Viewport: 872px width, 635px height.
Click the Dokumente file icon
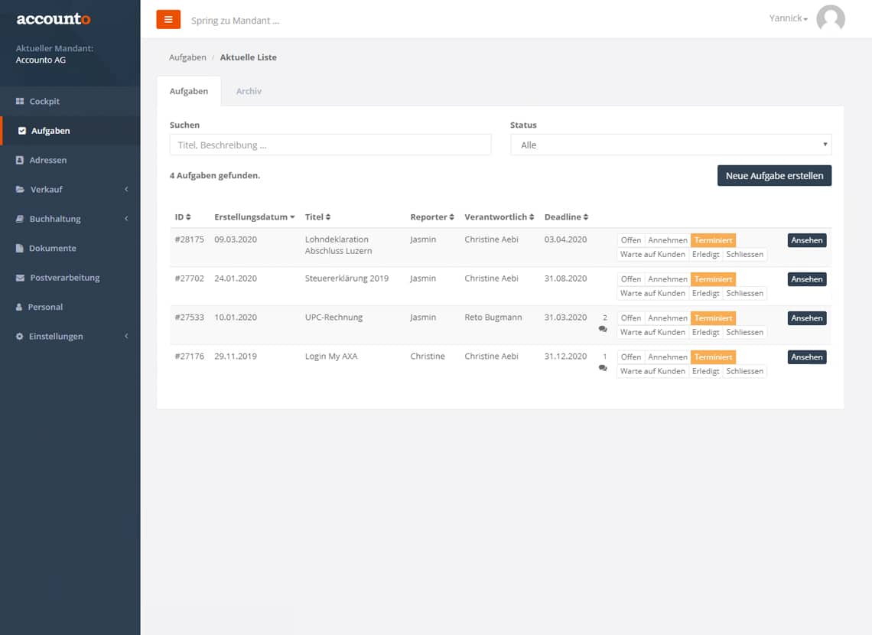pos(20,249)
